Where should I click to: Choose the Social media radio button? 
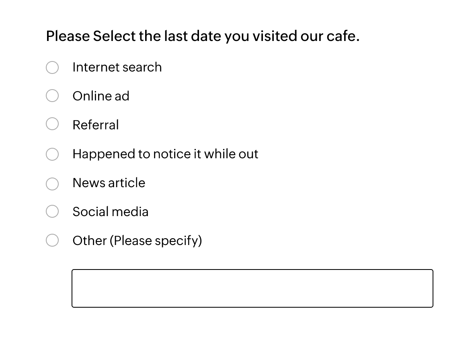tap(52, 211)
